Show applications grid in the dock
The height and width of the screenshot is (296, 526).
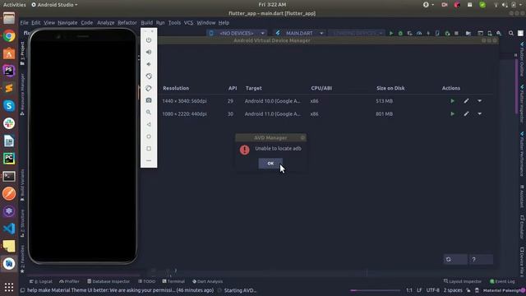pyautogui.click(x=9, y=287)
